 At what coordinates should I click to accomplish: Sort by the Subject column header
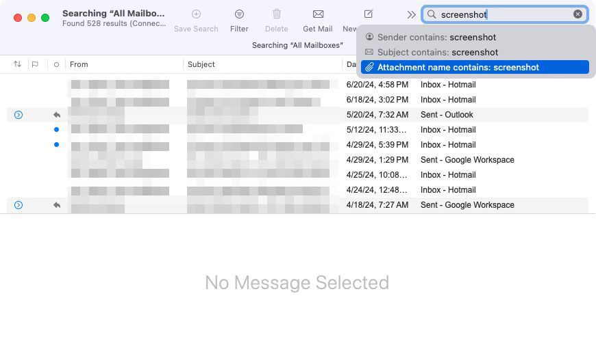(201, 64)
